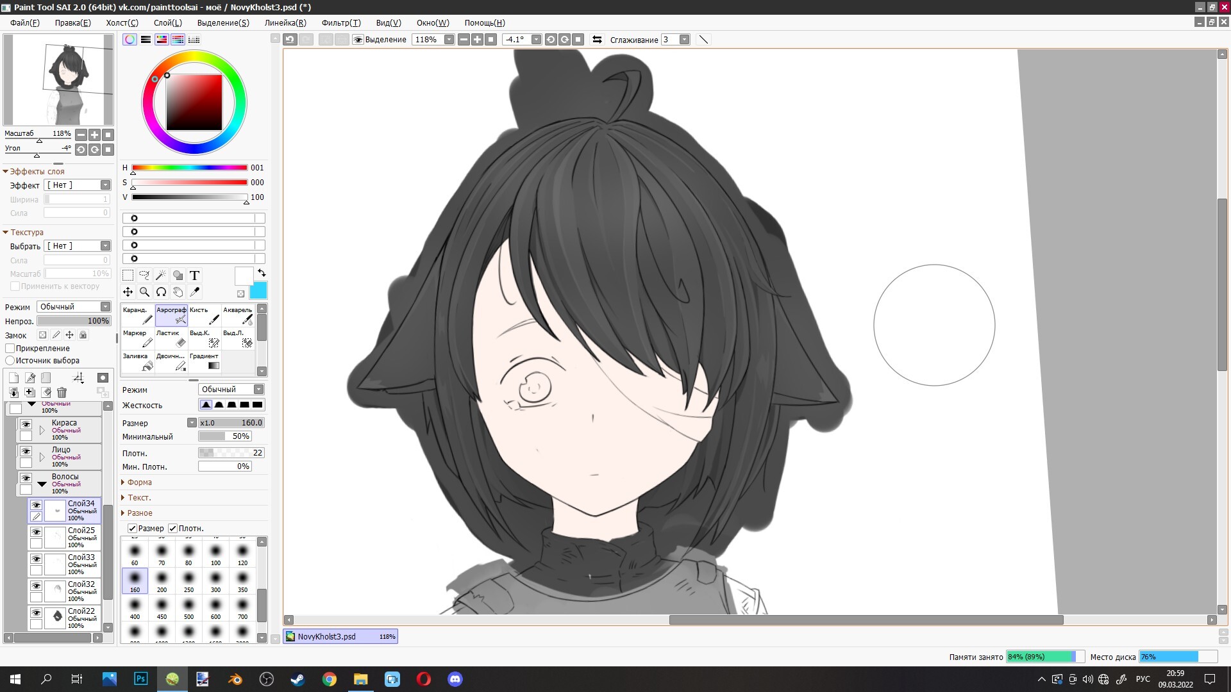This screenshot has width=1231, height=692.
Task: Click the Непроз. layer opacity slider
Action: (x=74, y=321)
